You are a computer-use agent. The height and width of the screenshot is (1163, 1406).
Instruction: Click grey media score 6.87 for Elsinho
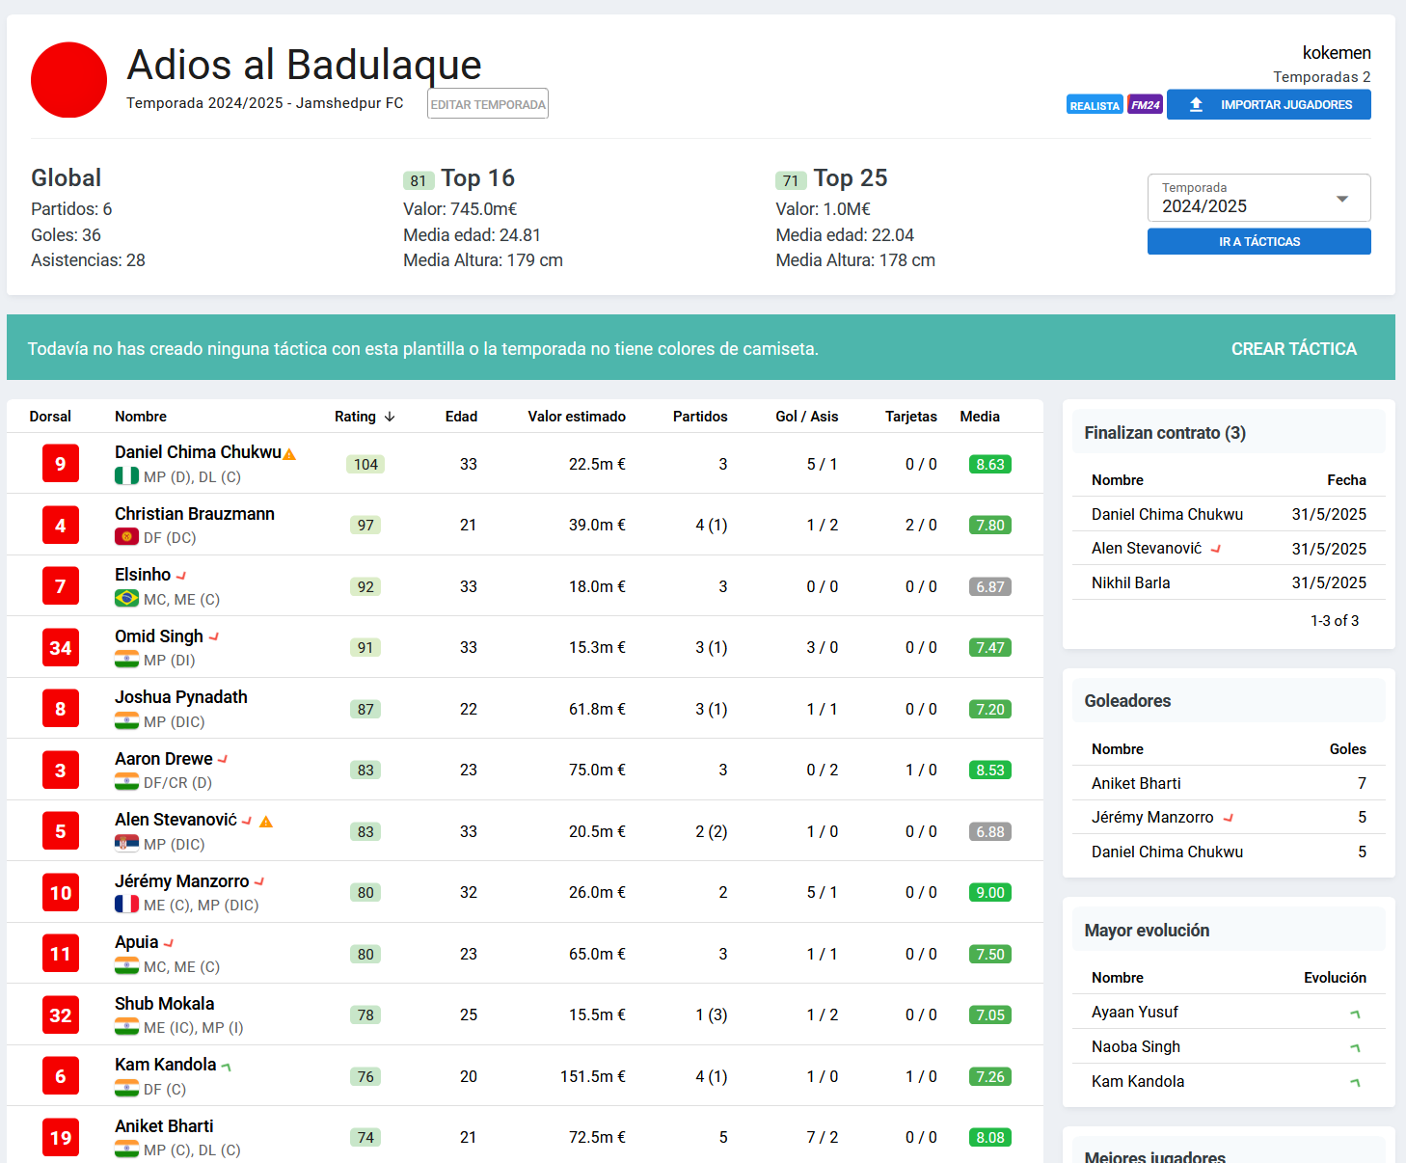[x=990, y=586]
